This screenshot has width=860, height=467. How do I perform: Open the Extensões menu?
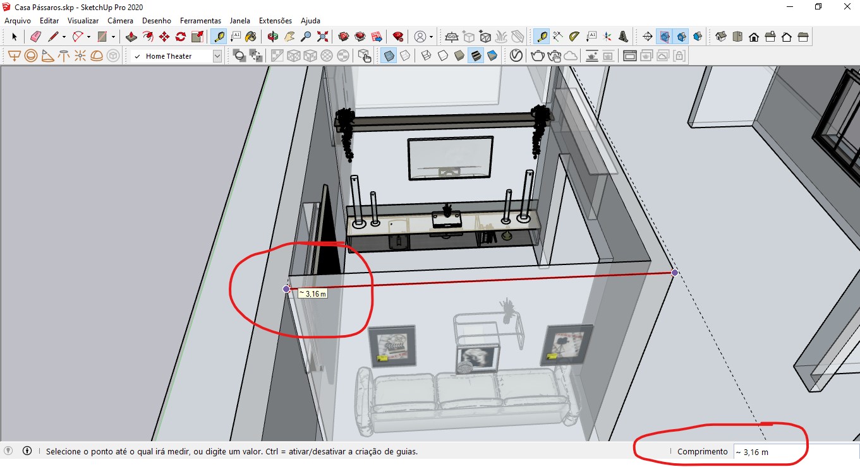[276, 21]
